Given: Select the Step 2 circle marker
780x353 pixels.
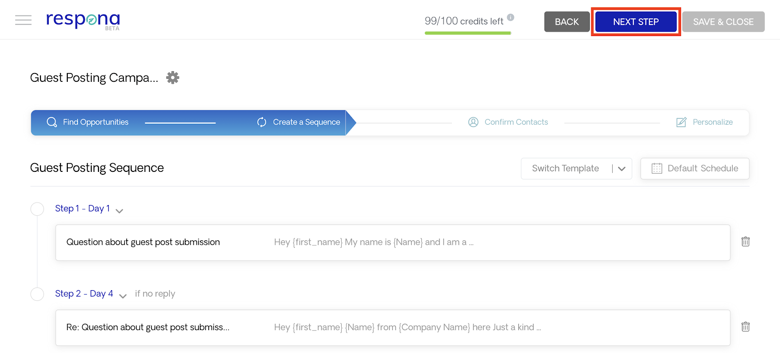Looking at the screenshot, I should [37, 294].
